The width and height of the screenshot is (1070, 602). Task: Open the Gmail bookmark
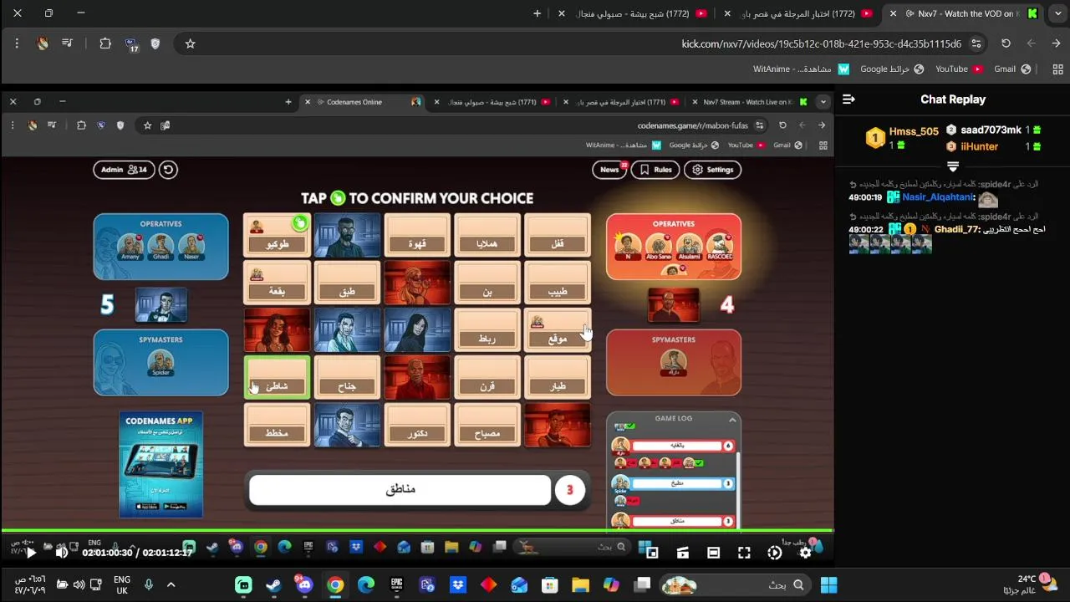1011,69
